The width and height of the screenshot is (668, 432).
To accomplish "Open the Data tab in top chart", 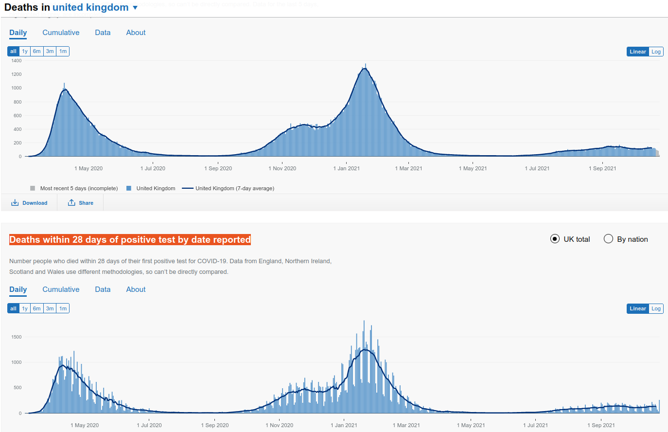I will pyautogui.click(x=103, y=33).
